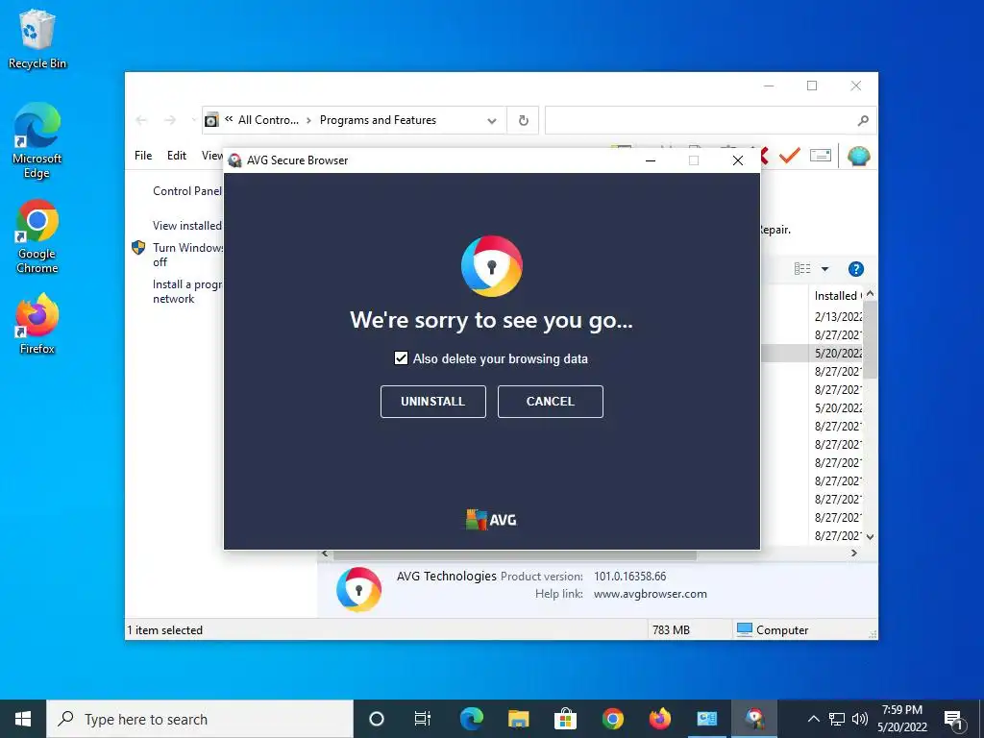Image resolution: width=984 pixels, height=738 pixels.
Task: Click the list scroll up arrow
Action: [870, 294]
